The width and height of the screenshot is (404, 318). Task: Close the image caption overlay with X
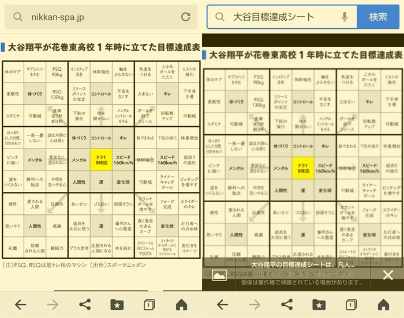[x=388, y=275]
